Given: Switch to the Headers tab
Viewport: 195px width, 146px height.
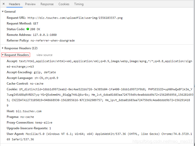Looking at the screenshot, I should pyautogui.click(x=14, y=4).
